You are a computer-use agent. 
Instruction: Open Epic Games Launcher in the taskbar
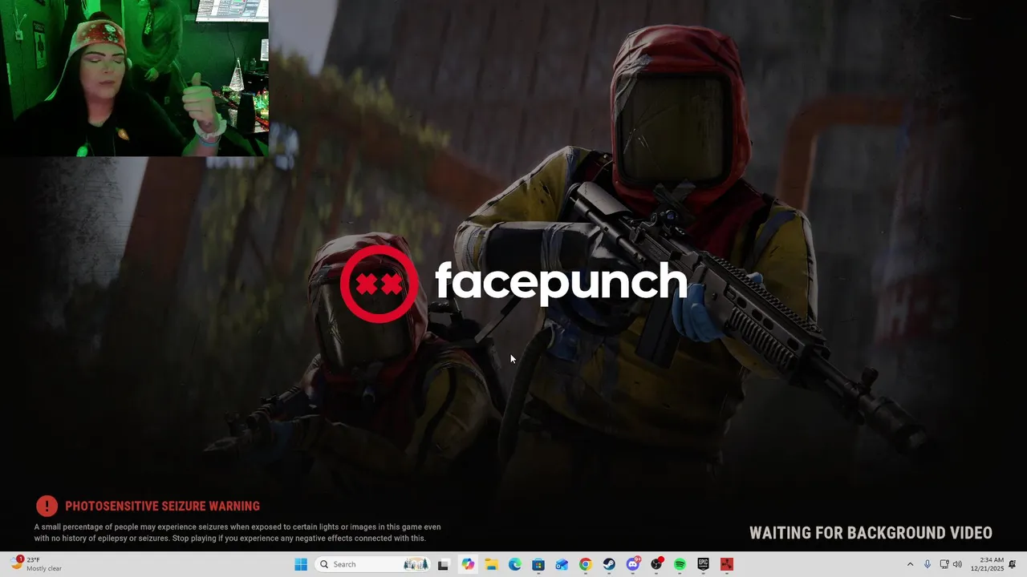click(704, 564)
